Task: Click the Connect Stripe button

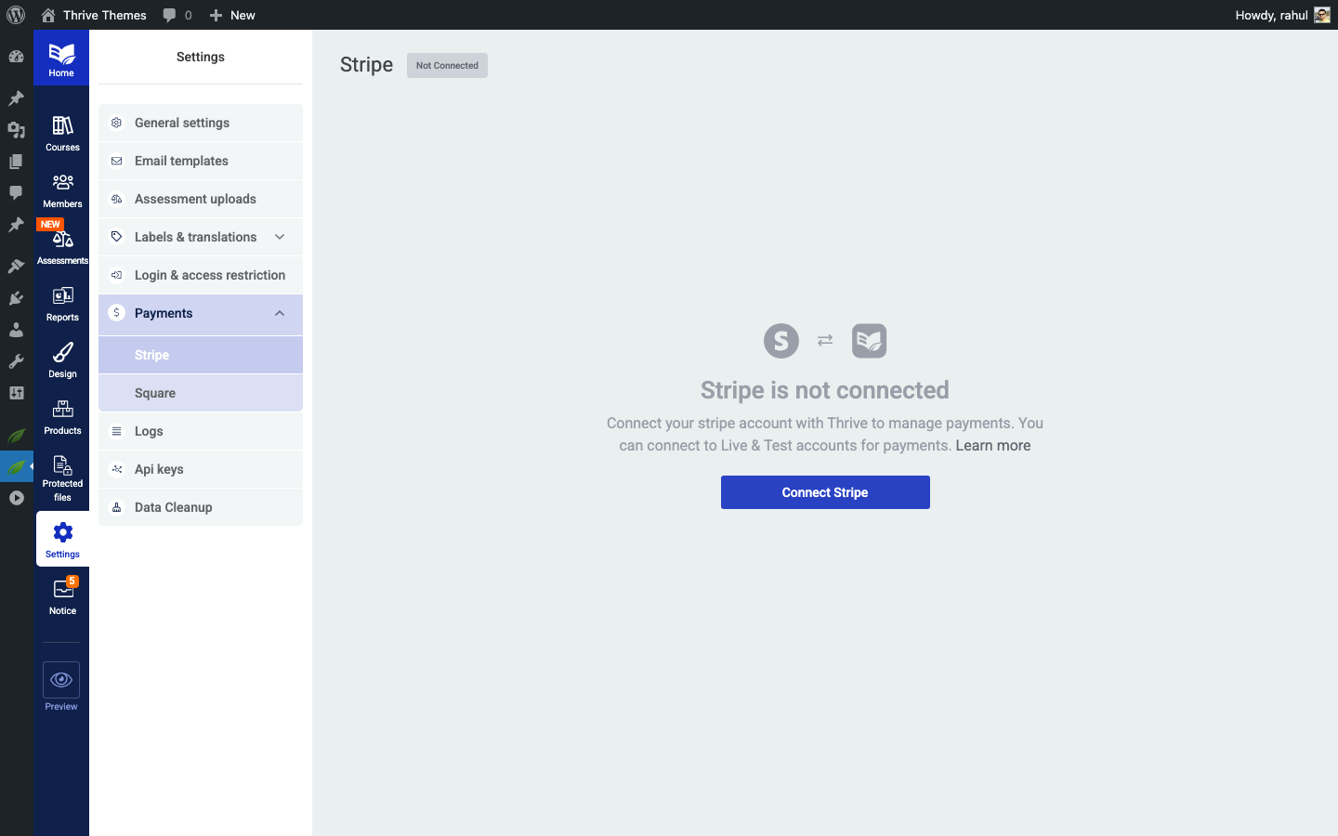Action: tap(825, 492)
